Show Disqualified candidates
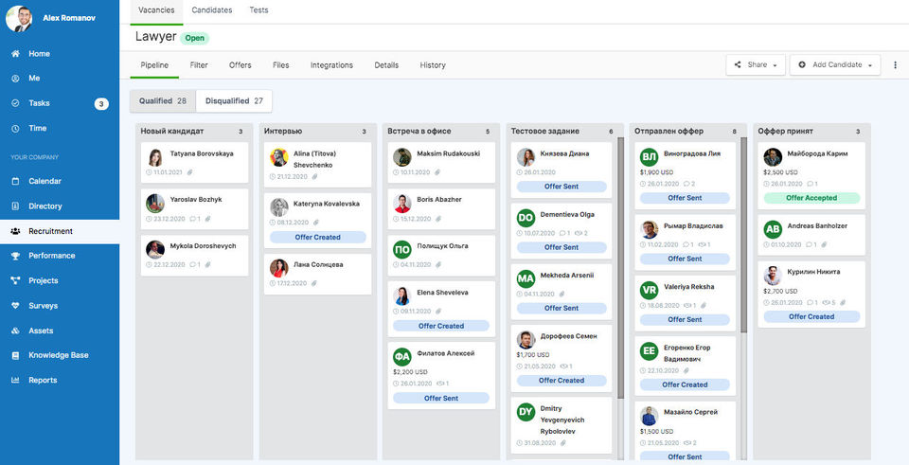 pos(234,101)
